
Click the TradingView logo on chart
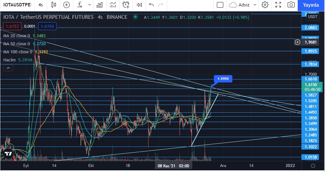[8, 154]
